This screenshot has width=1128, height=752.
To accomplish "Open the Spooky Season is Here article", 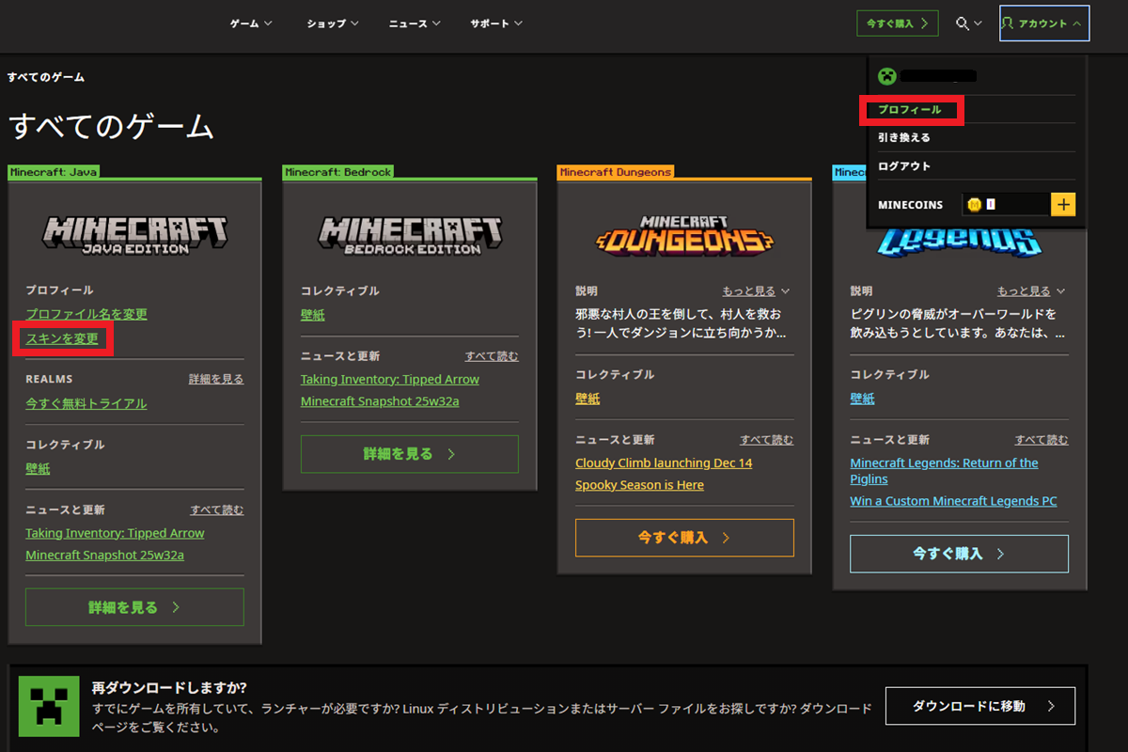I will click(x=639, y=485).
